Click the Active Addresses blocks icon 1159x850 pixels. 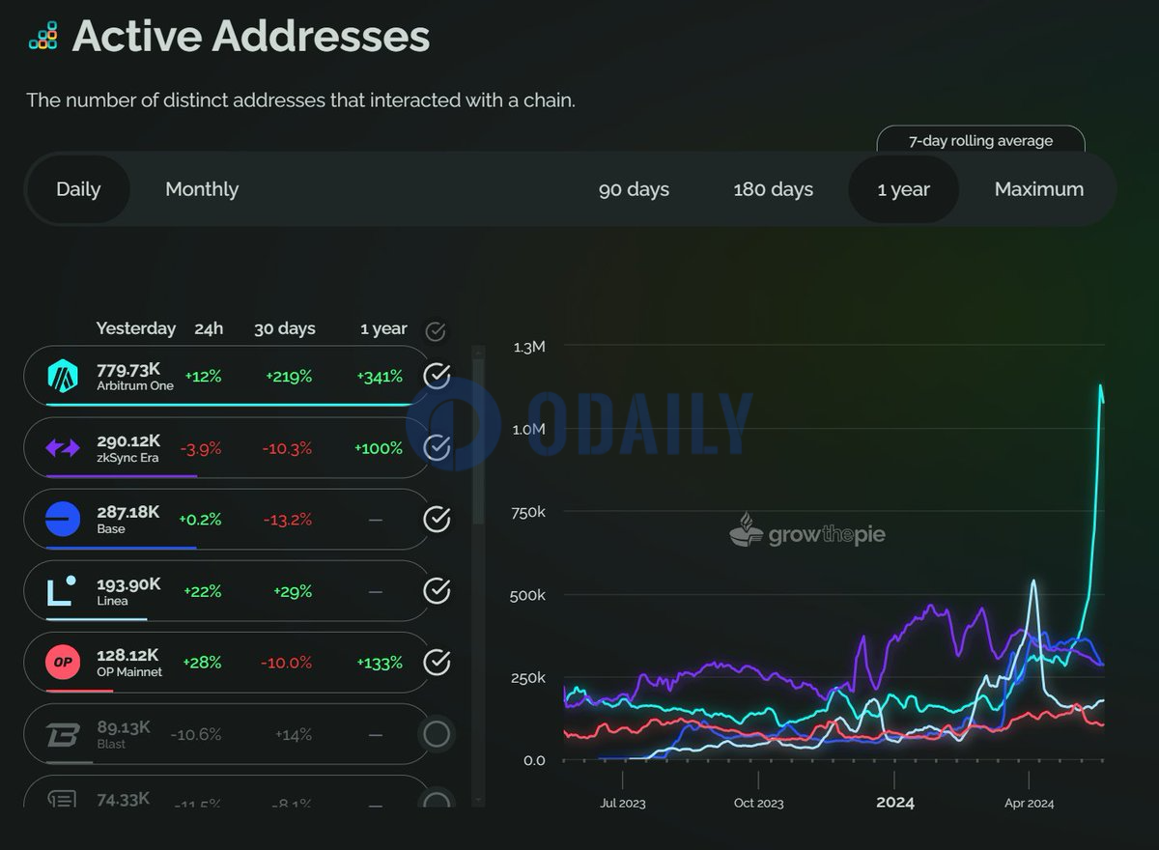[42, 36]
